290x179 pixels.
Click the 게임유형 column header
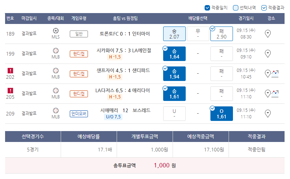click(x=79, y=18)
